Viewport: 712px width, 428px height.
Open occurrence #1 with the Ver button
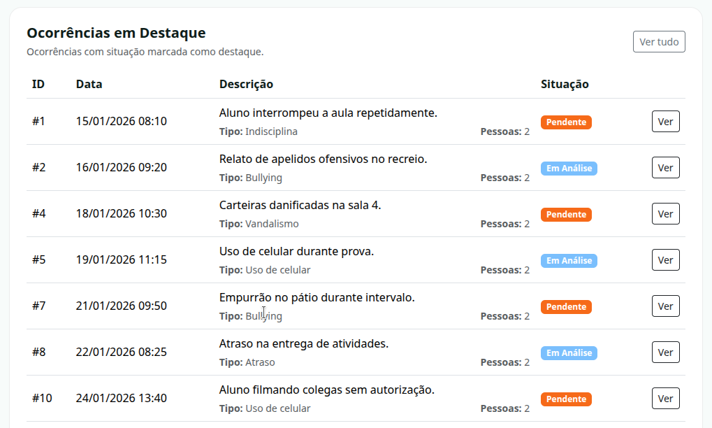click(x=664, y=121)
